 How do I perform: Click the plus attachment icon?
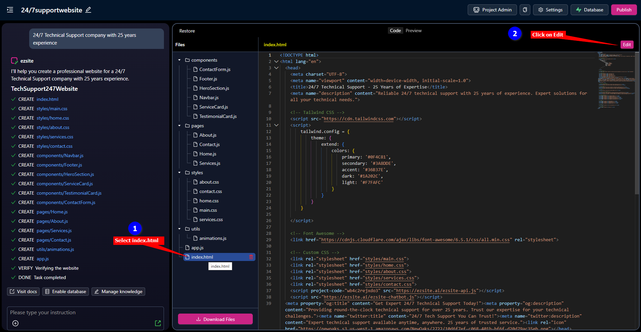coord(15,323)
